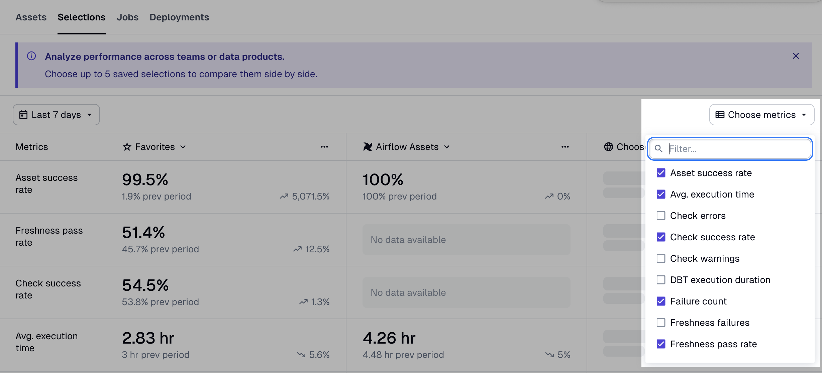Click the Choose metrics button

761,115
